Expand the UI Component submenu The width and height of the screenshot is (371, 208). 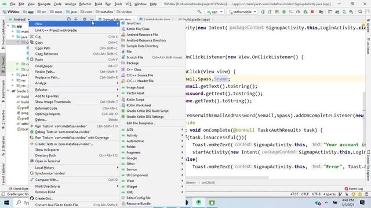(152, 175)
